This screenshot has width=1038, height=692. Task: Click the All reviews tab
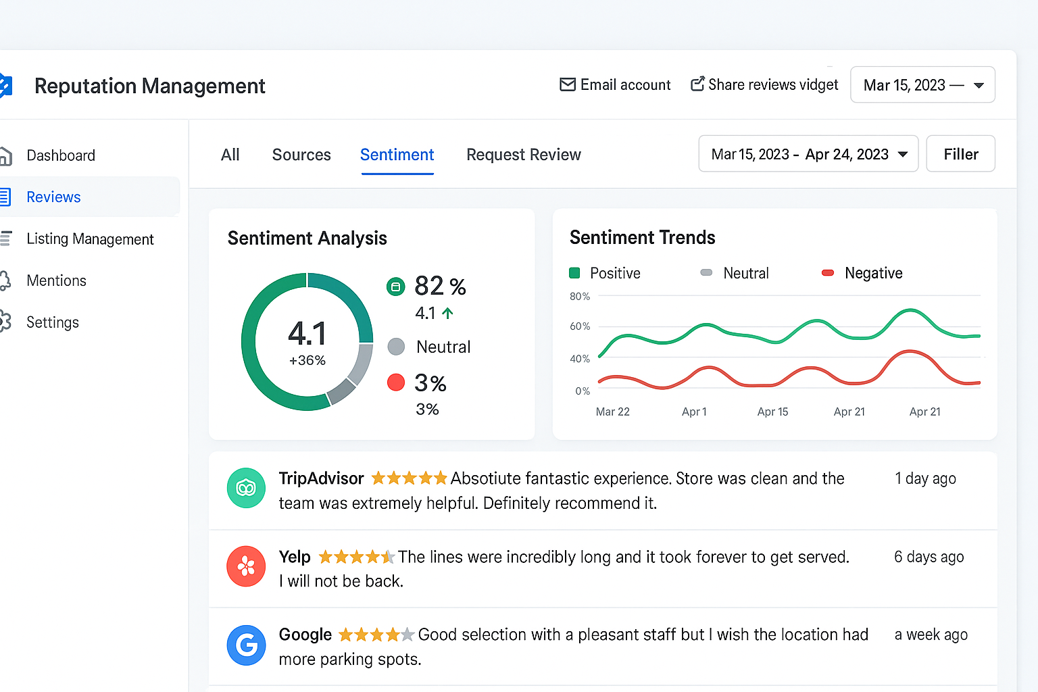230,155
